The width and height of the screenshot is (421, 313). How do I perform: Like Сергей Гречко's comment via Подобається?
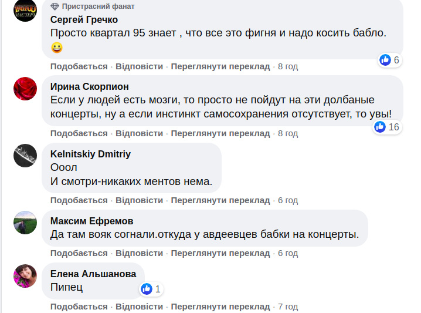click(79, 66)
